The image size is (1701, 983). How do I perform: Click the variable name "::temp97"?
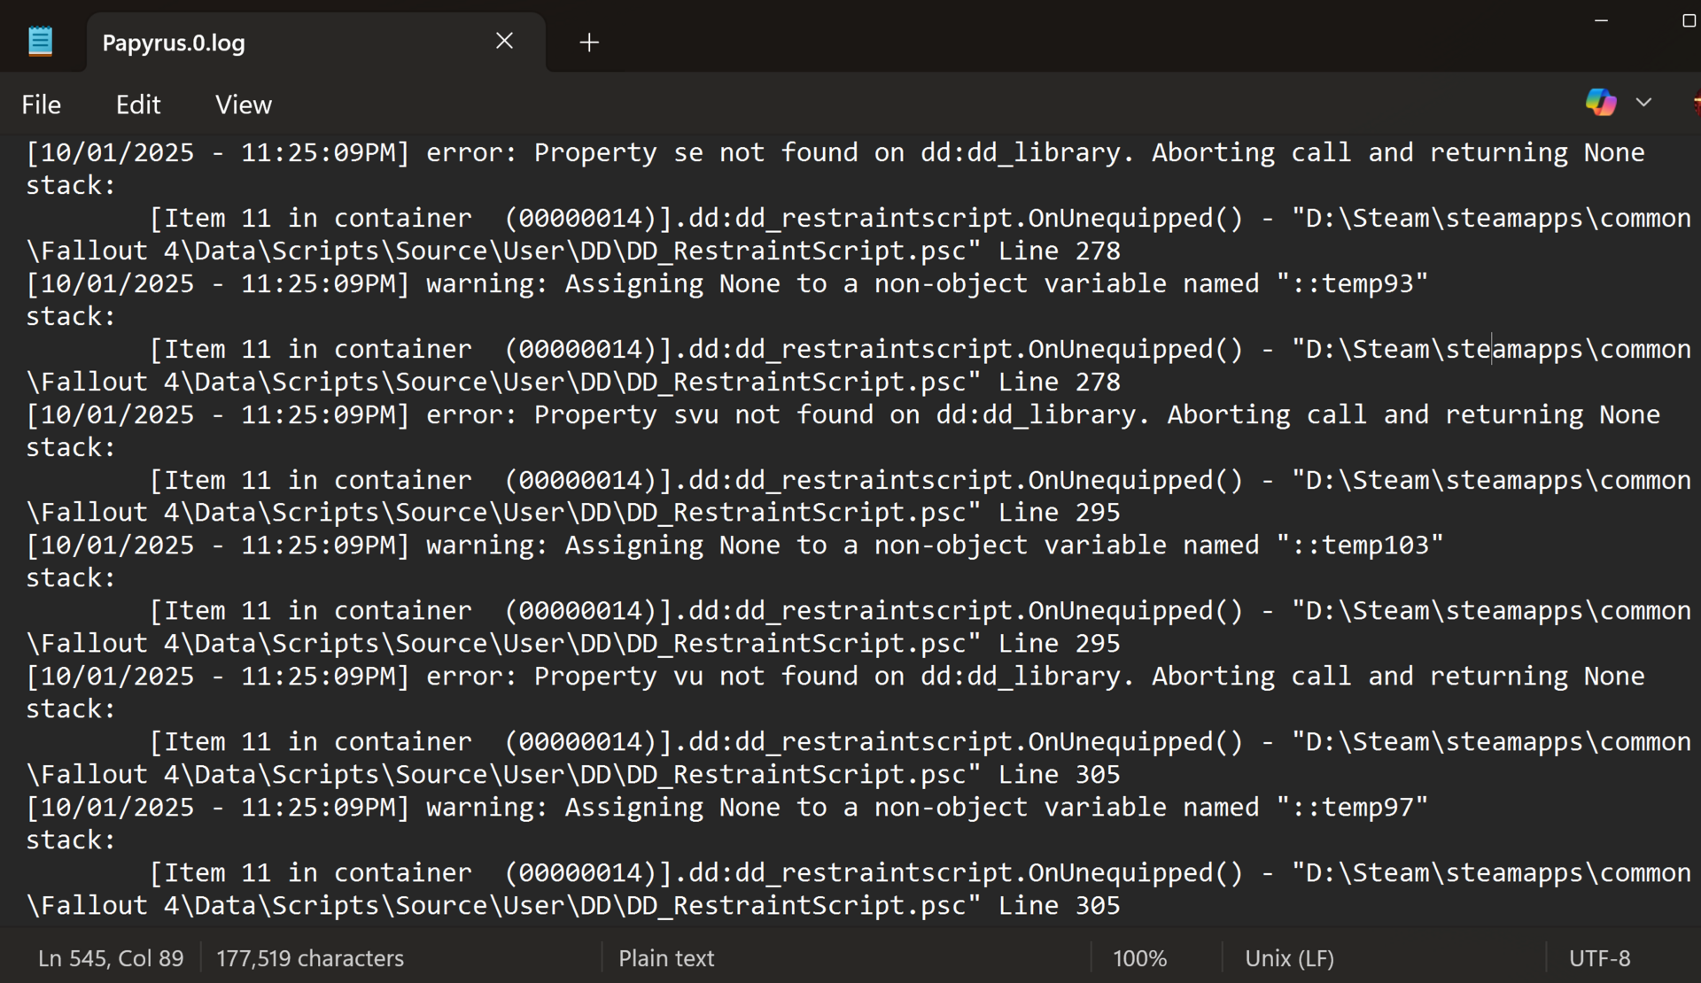tap(1352, 808)
